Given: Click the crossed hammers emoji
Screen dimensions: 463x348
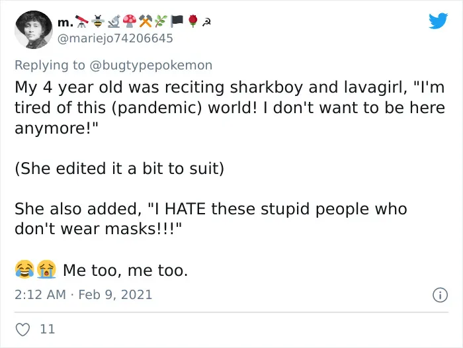Looking at the screenshot, I should pyautogui.click(x=146, y=21).
